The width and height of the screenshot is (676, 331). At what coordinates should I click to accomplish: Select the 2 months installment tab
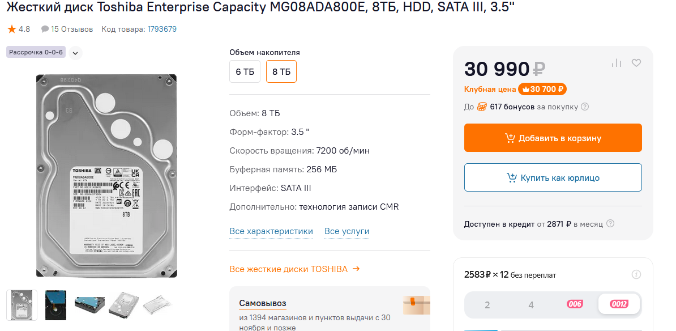(x=487, y=305)
